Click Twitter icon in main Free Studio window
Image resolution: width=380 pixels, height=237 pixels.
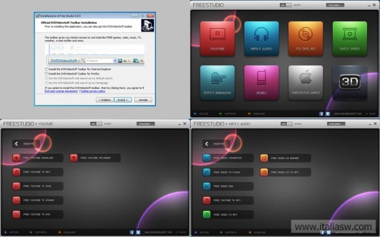(x=328, y=114)
